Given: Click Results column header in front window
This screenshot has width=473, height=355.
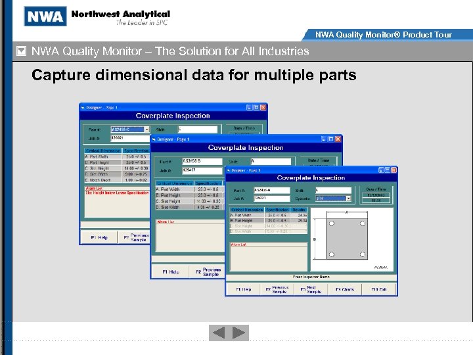Looking at the screenshot, I should click(299, 210).
